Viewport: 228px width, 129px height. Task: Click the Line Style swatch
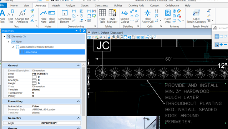click(34, 80)
